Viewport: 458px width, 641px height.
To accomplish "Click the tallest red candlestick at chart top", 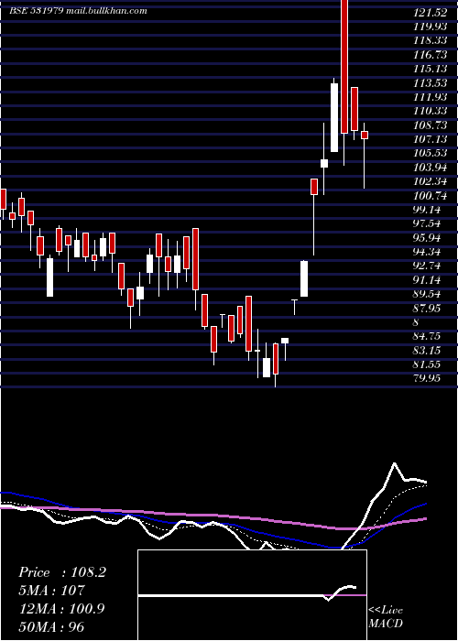I will coord(344,67).
